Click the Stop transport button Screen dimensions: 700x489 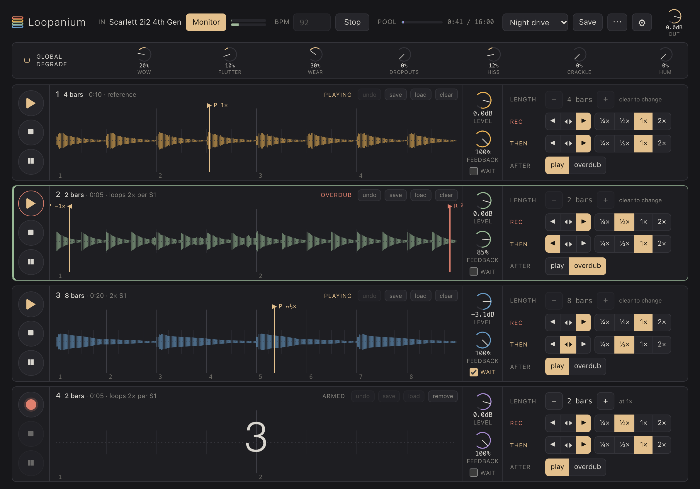(352, 22)
